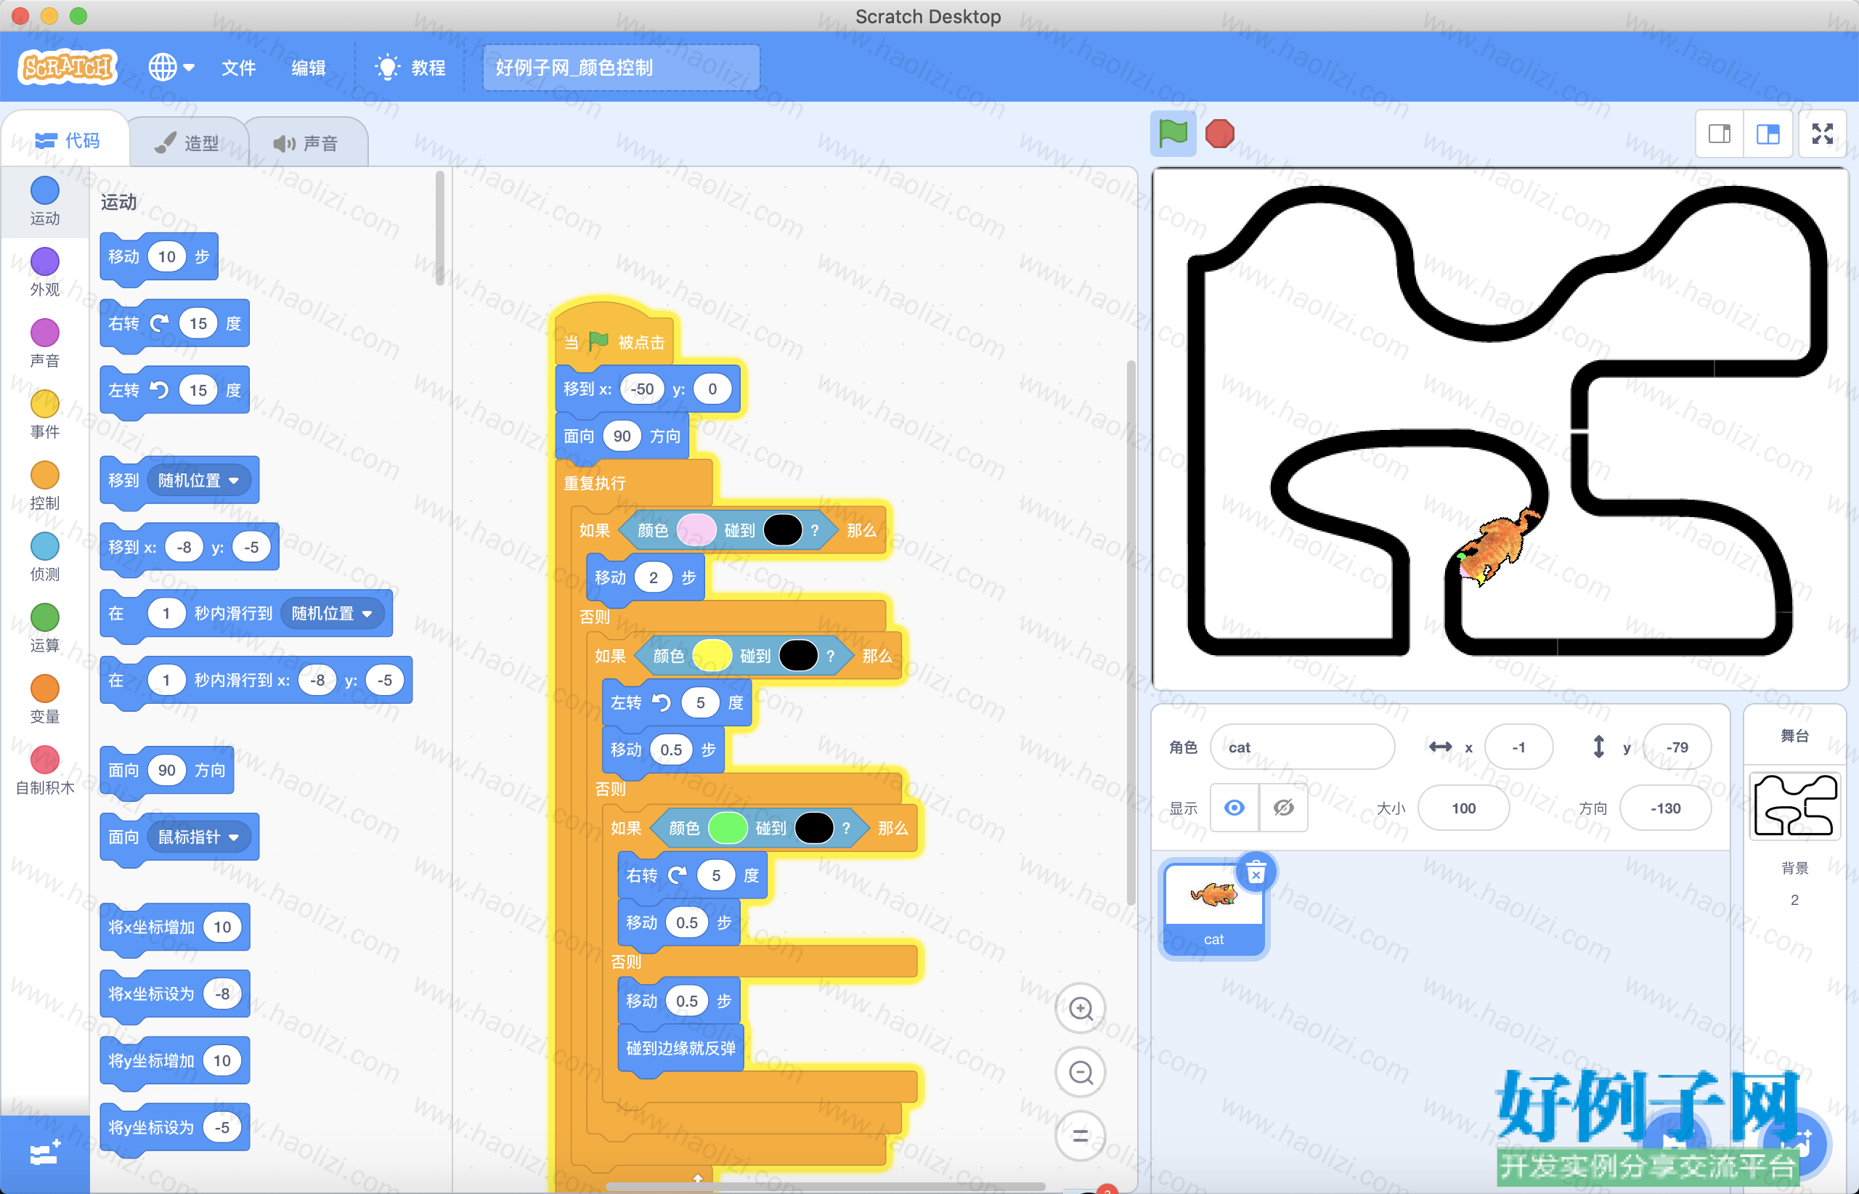The height and width of the screenshot is (1194, 1859).
Task: Select the cat sprite thumbnail
Action: (1214, 910)
